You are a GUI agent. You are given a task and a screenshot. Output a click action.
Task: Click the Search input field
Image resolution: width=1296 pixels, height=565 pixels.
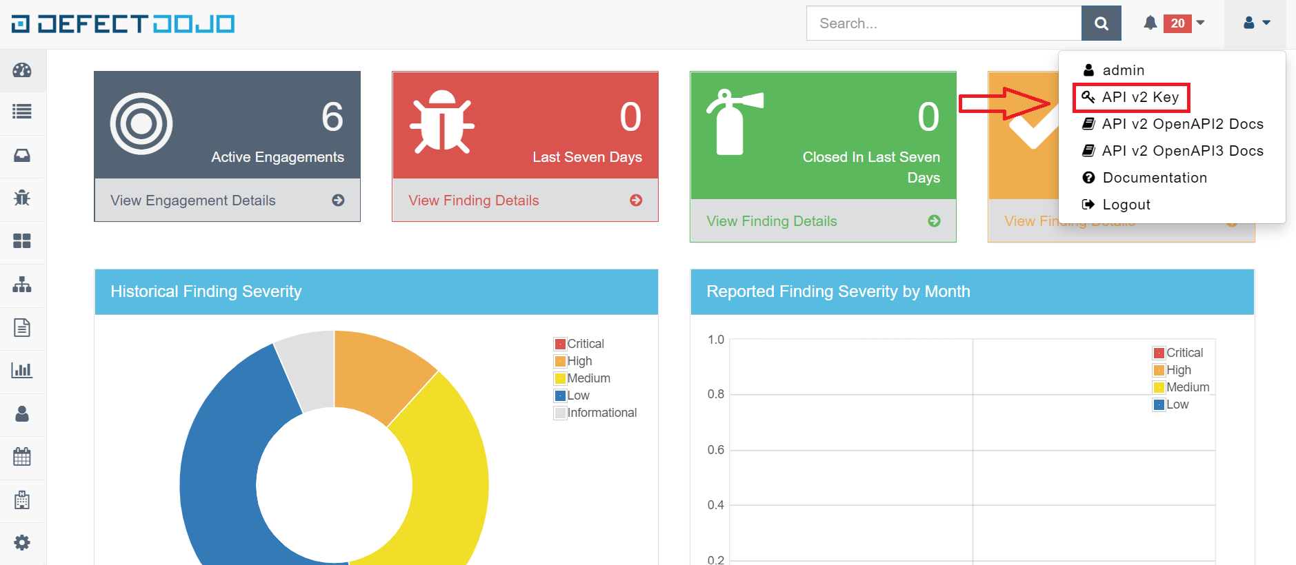click(x=944, y=23)
